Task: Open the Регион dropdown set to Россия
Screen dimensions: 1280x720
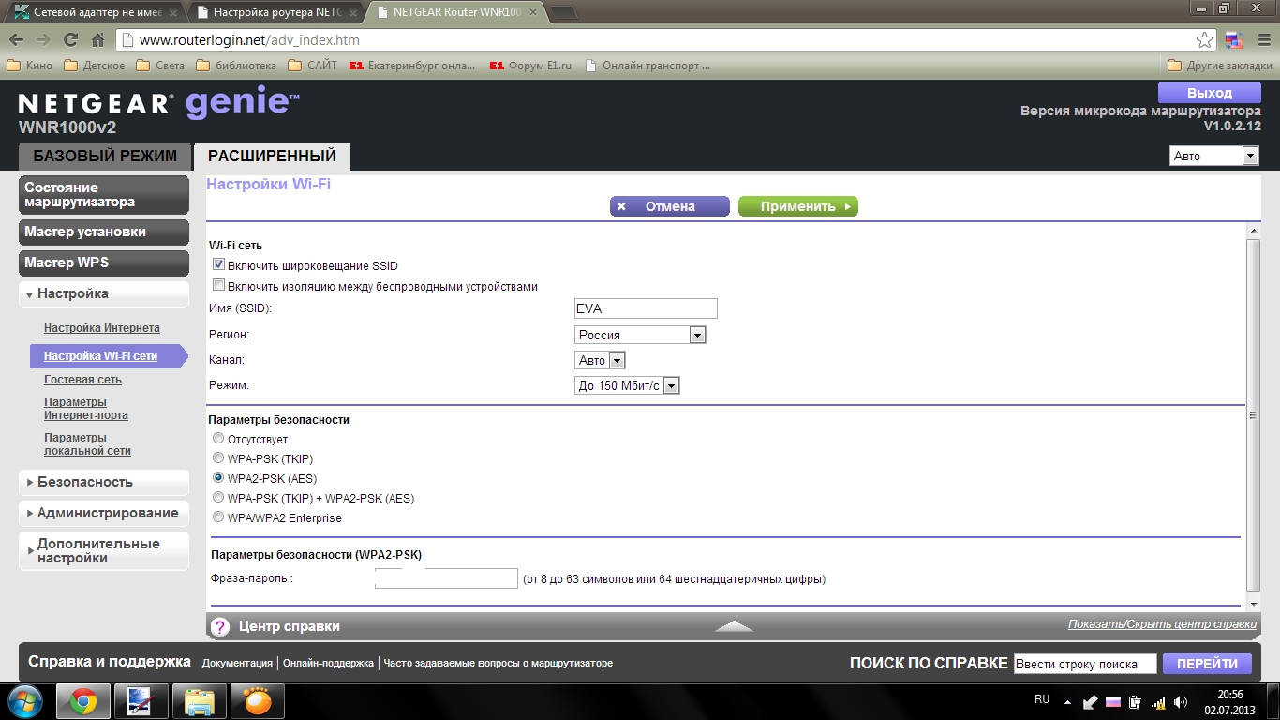Action: click(x=640, y=335)
